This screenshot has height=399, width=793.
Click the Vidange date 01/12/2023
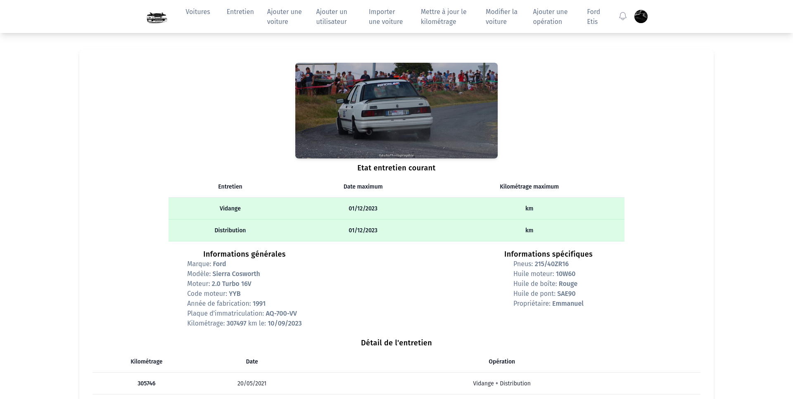pos(363,208)
